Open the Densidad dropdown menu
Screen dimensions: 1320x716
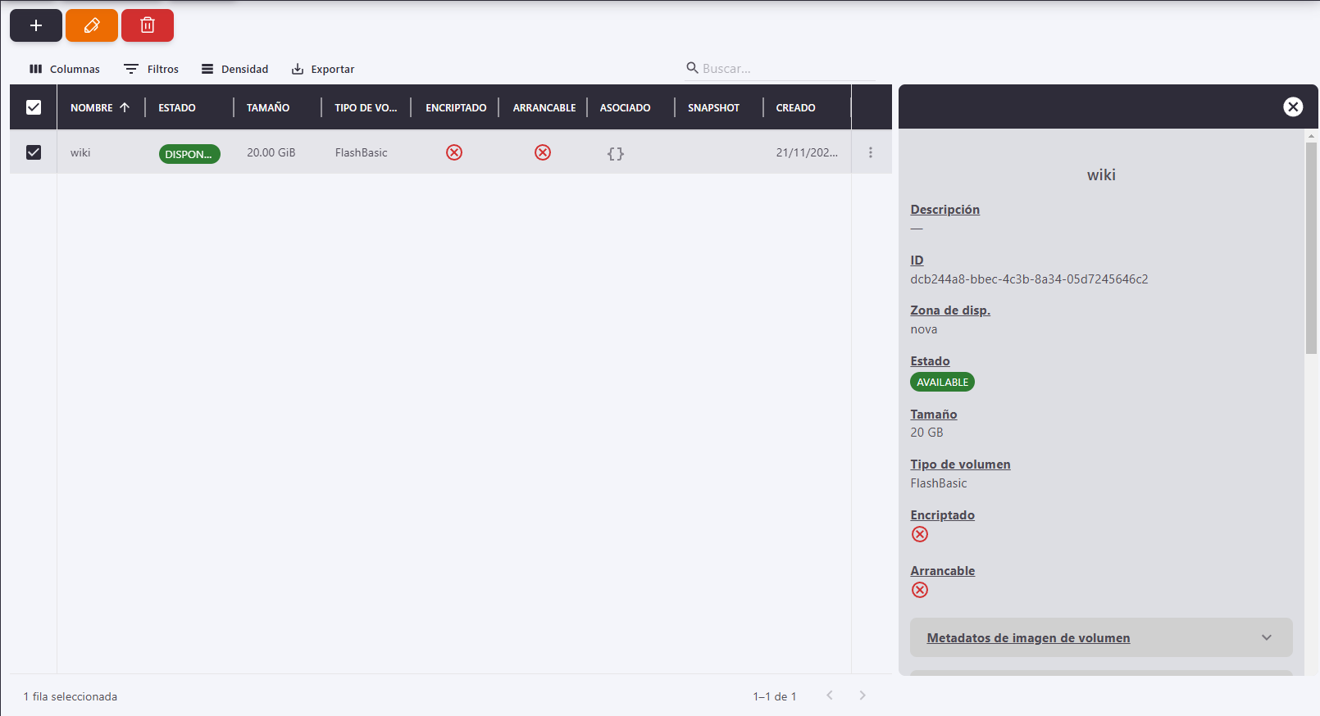(x=235, y=69)
